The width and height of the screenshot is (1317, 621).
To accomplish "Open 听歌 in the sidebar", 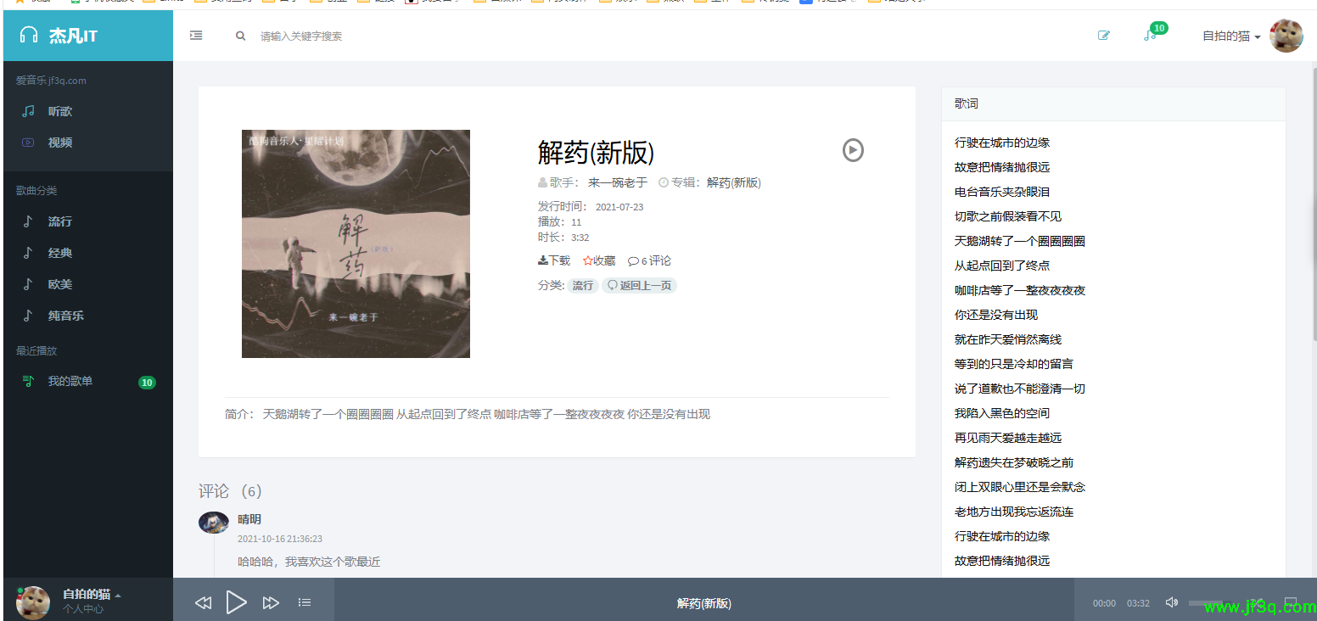I will tap(59, 111).
